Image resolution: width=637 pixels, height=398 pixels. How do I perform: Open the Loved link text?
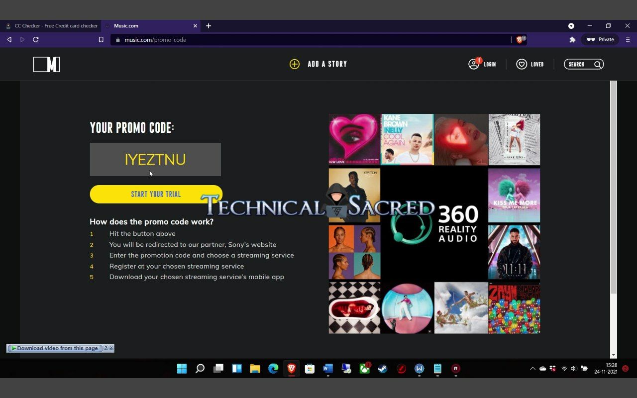(x=537, y=64)
